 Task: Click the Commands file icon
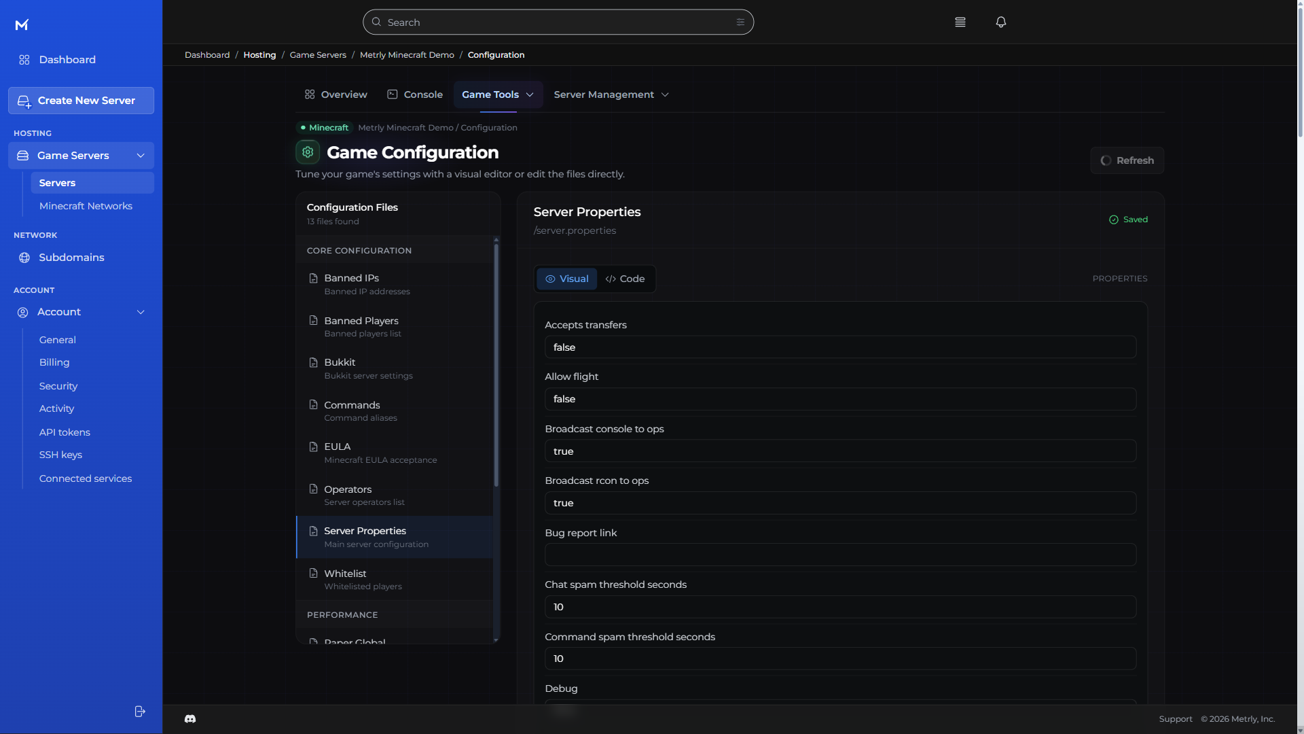pyautogui.click(x=313, y=404)
